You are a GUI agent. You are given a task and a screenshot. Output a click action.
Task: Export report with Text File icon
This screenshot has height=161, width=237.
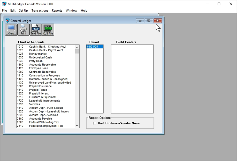tap(36, 30)
